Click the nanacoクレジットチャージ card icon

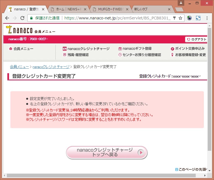(64, 49)
